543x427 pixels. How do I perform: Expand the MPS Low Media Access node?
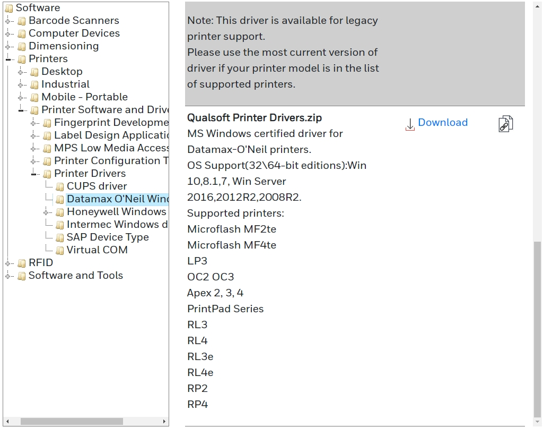coord(33,149)
